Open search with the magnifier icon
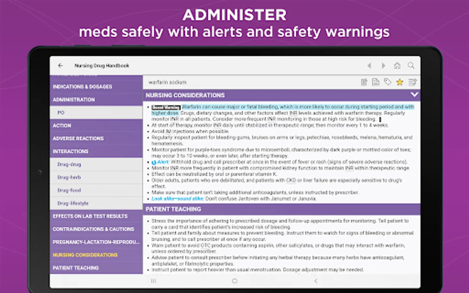469x293 pixels. (411, 65)
